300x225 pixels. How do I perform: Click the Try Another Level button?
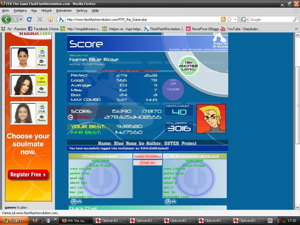click(188, 66)
